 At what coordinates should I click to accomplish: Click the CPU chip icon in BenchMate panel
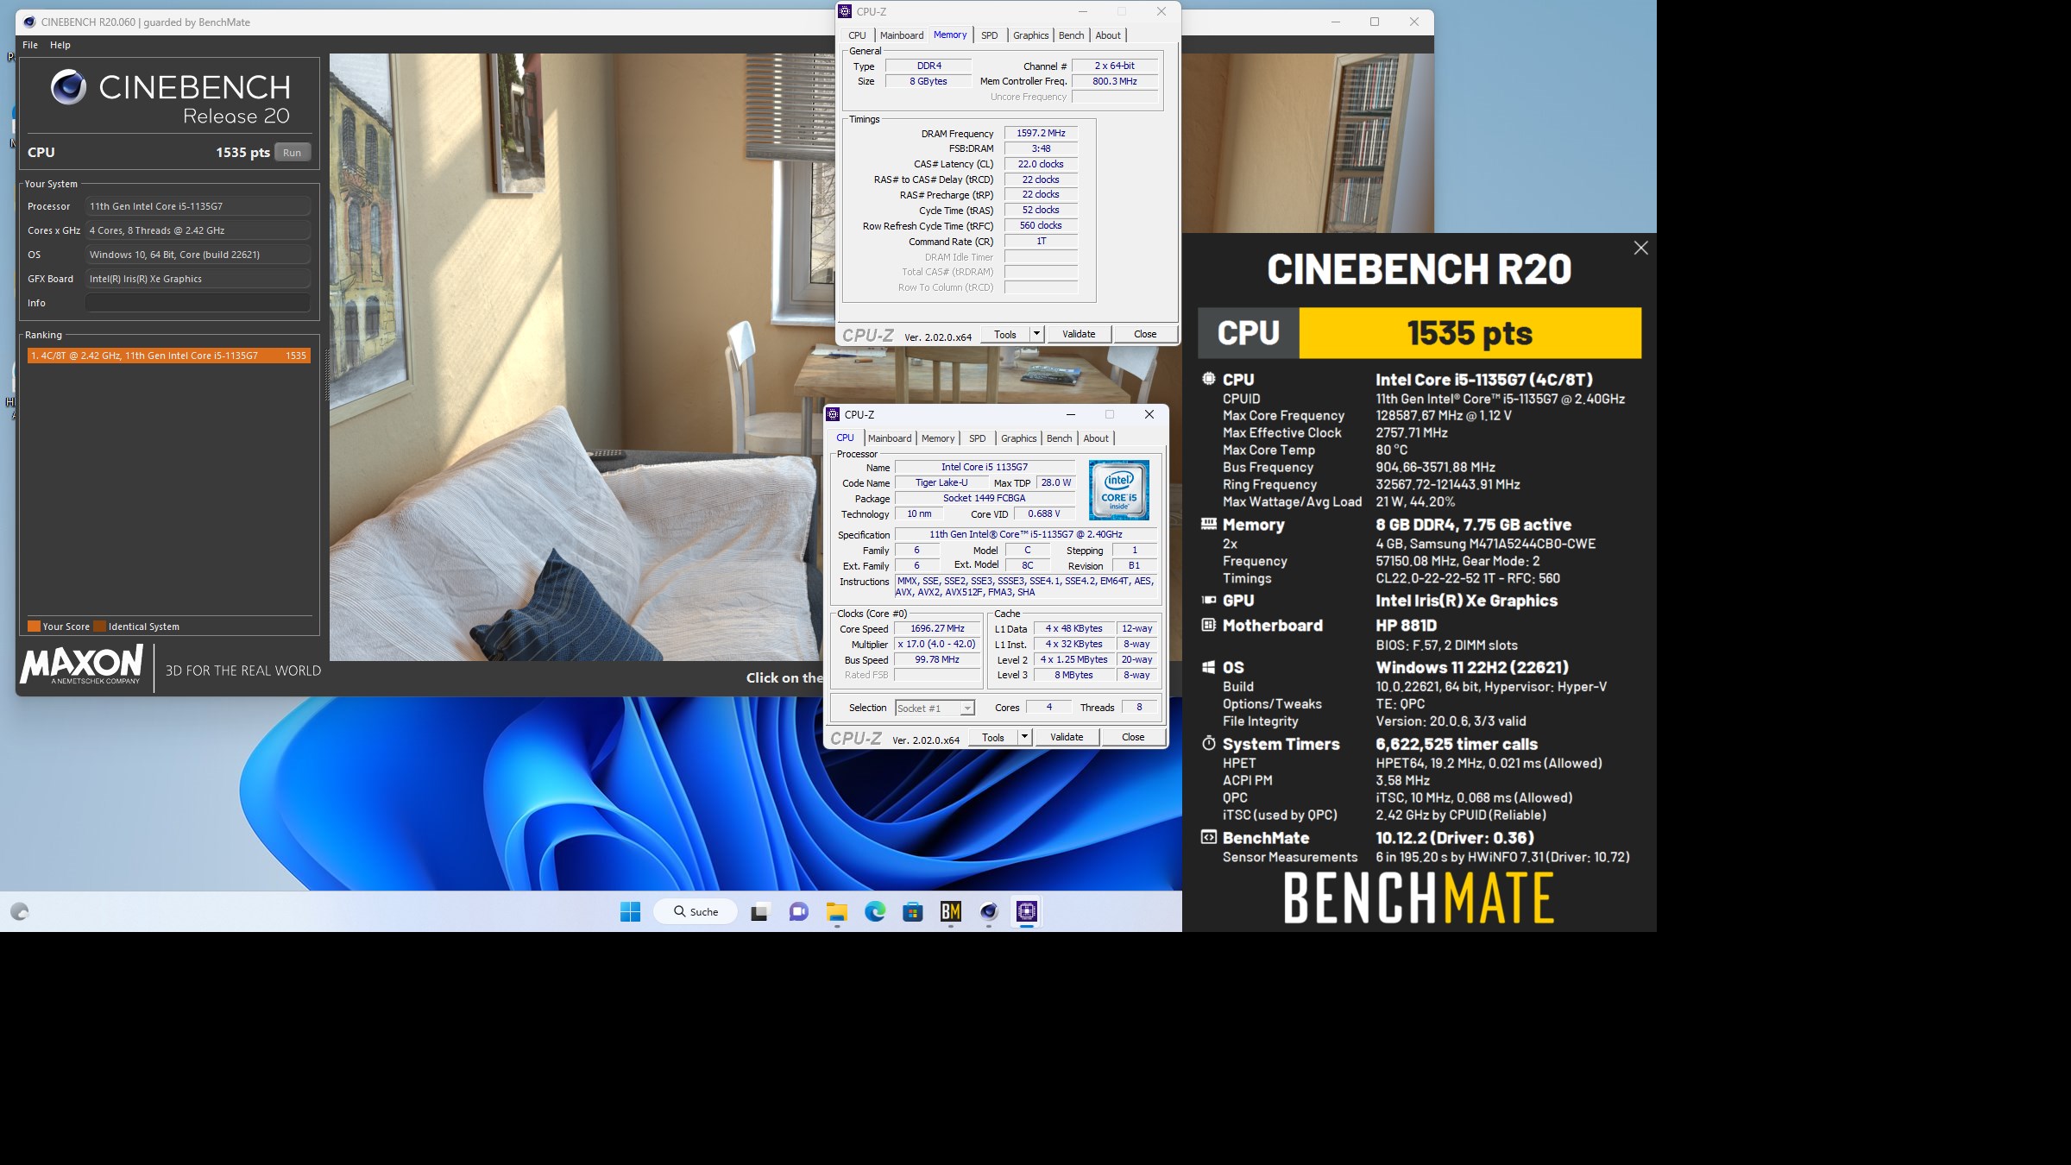1209,379
